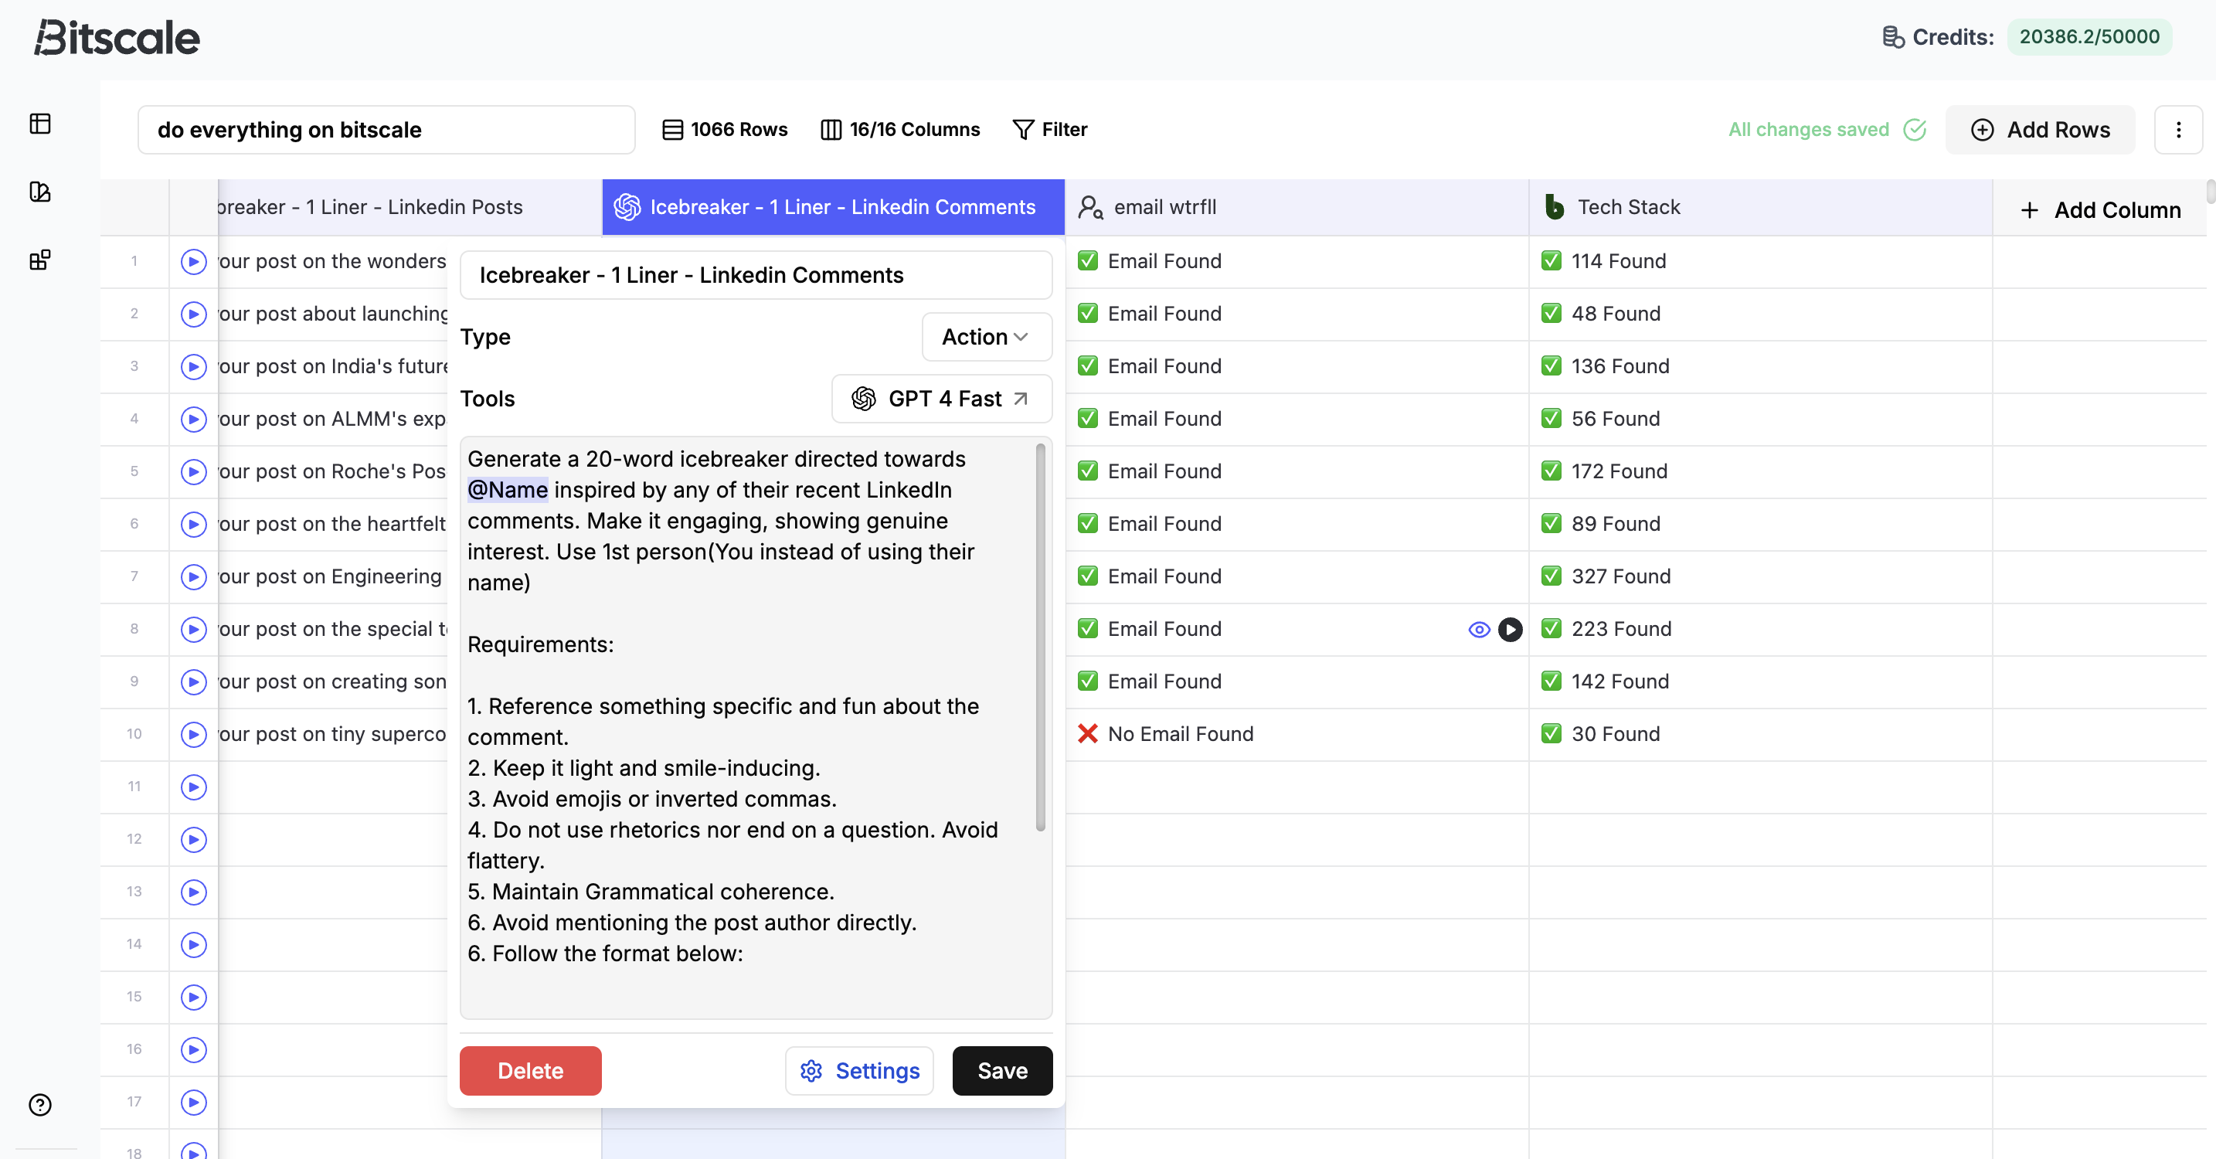Run row 16 play icon
The image size is (2216, 1159).
click(194, 1050)
